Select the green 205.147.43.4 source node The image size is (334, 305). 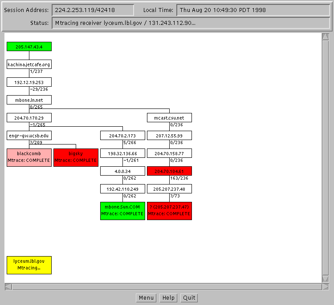point(29,47)
